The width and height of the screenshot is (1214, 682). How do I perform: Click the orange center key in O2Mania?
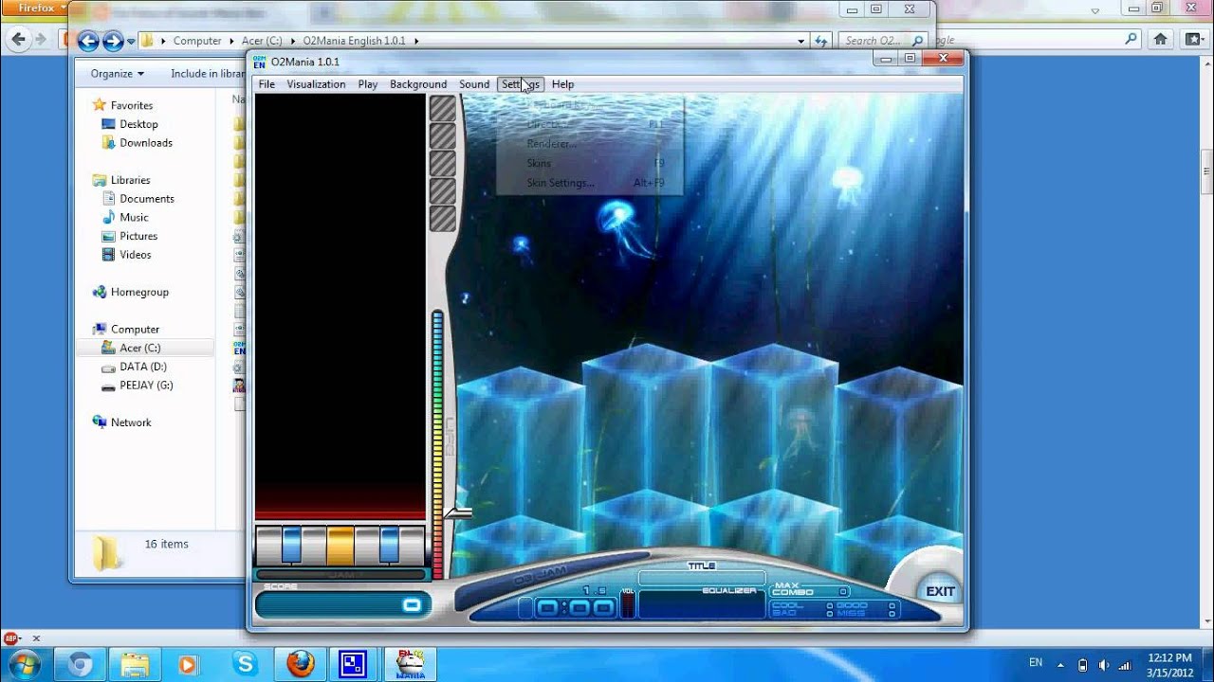coord(340,546)
